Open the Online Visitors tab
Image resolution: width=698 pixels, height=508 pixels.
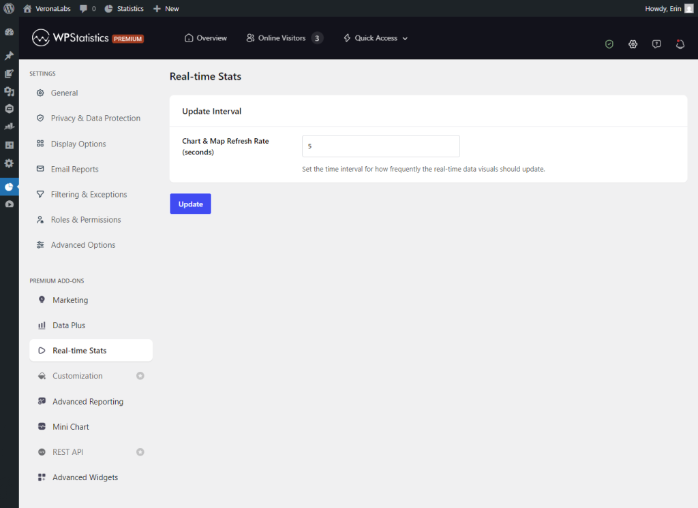277,38
